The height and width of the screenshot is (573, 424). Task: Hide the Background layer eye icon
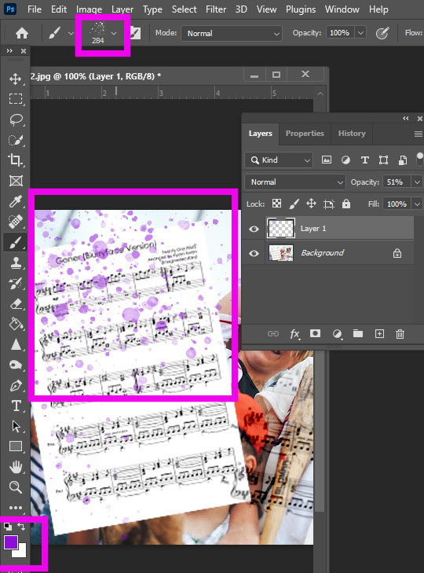pos(254,253)
